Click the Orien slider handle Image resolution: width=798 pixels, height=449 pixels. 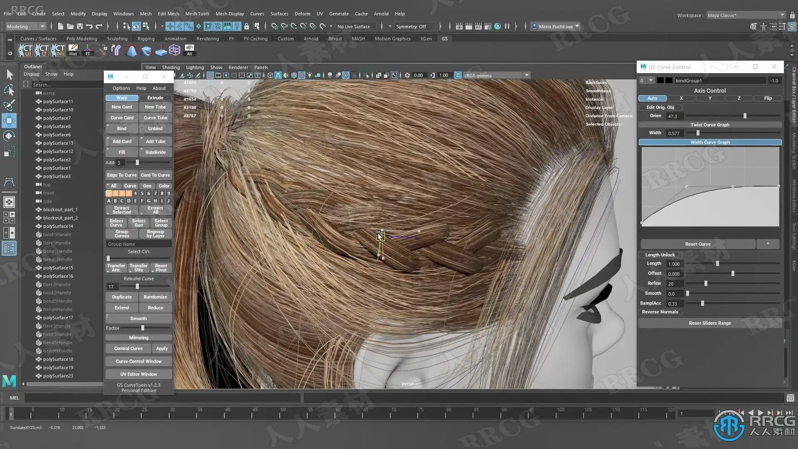[x=745, y=116]
